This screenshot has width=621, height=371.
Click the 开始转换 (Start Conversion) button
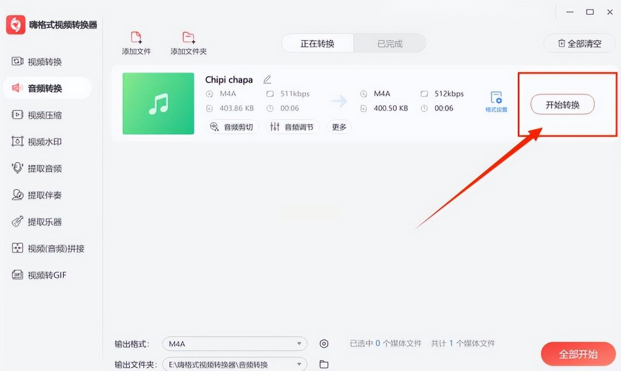(562, 105)
